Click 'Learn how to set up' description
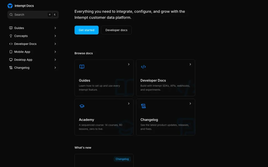 [x=99, y=88]
